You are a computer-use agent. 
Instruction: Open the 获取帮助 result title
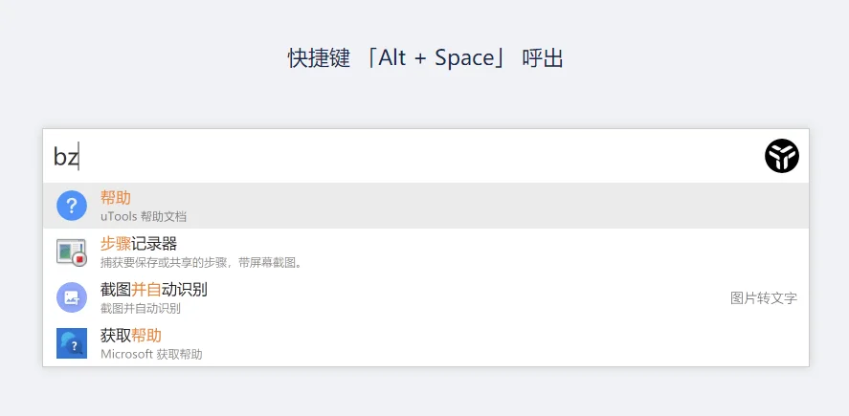(x=131, y=336)
